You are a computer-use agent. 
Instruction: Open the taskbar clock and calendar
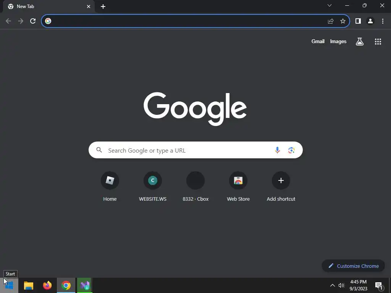click(358, 285)
